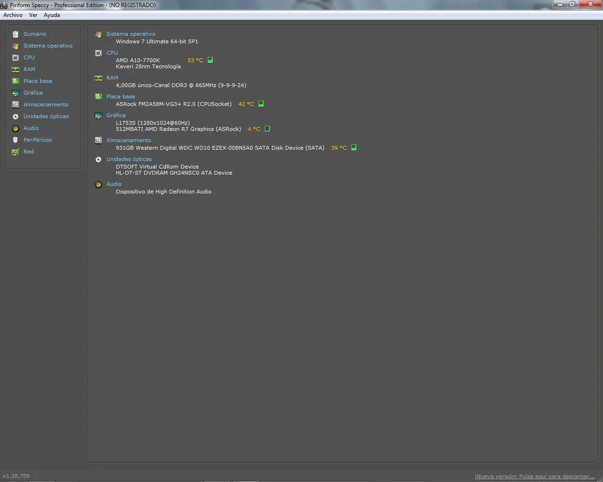Viewport: 603px width, 482px height.
Task: Click the disc icon beside Unidades ópticas heading
Action: [x=98, y=159]
